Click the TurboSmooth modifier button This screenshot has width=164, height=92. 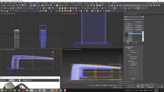139,26
